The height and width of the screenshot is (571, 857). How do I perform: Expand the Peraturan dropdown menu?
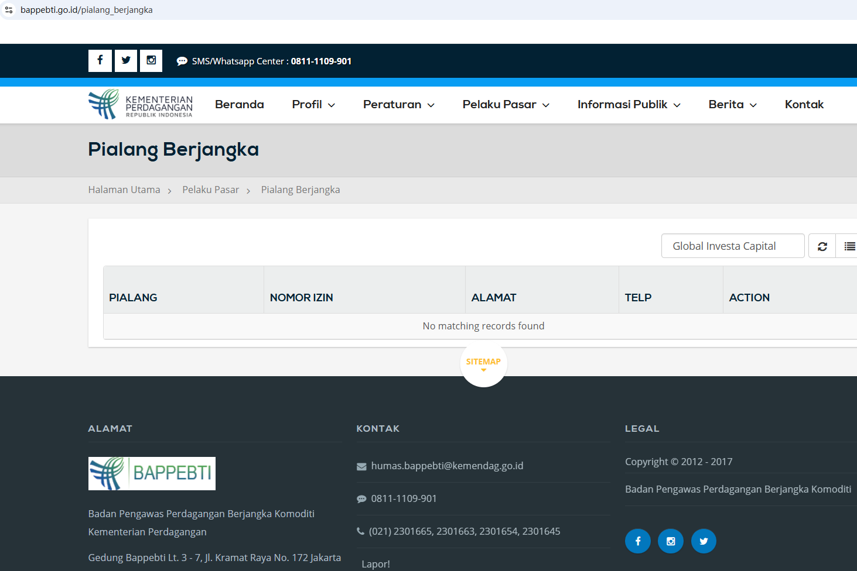tap(398, 105)
